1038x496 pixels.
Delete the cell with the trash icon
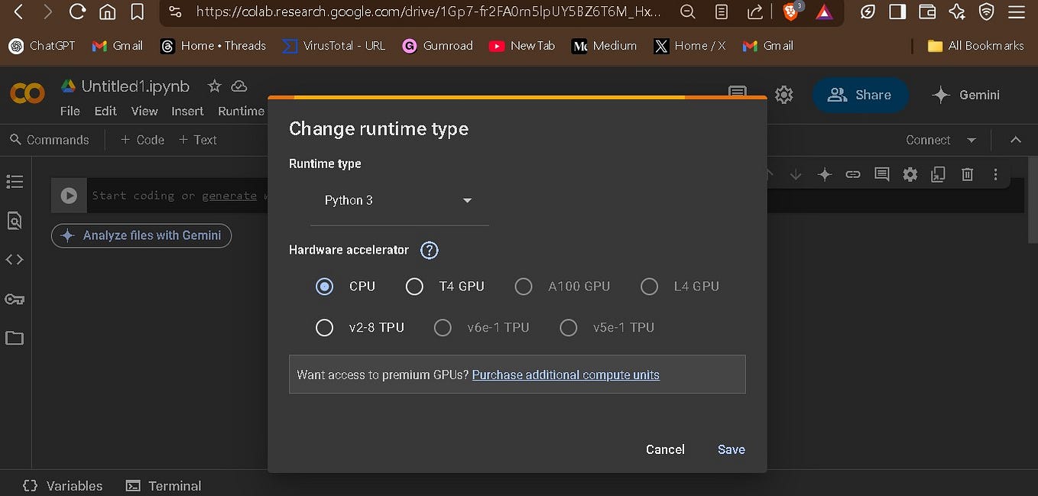point(967,175)
